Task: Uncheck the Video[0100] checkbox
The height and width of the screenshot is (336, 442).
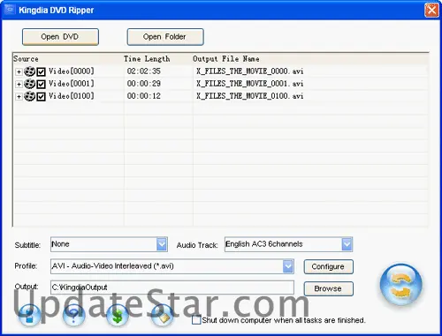Action: 41,96
